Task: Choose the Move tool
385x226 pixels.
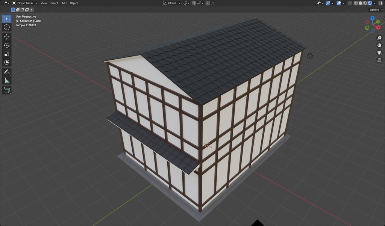Action: (7, 37)
